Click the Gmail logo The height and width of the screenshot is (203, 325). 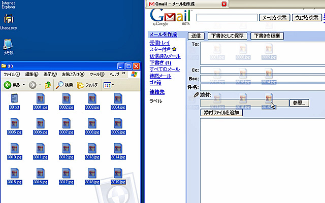[171, 17]
